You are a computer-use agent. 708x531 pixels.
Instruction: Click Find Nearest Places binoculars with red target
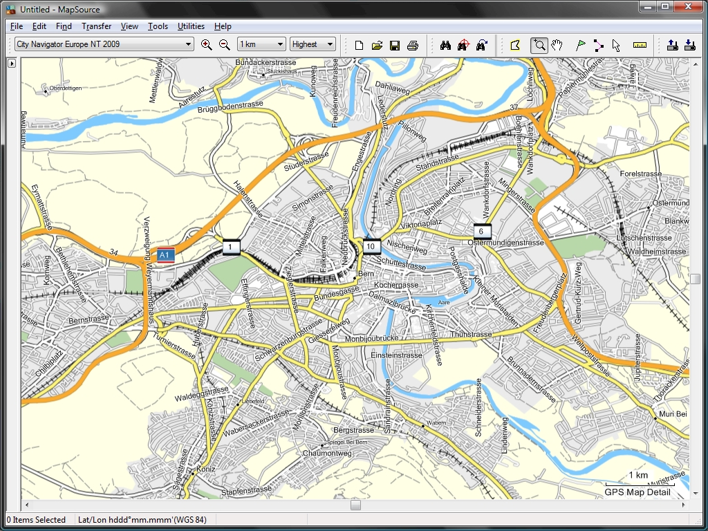coord(463,45)
